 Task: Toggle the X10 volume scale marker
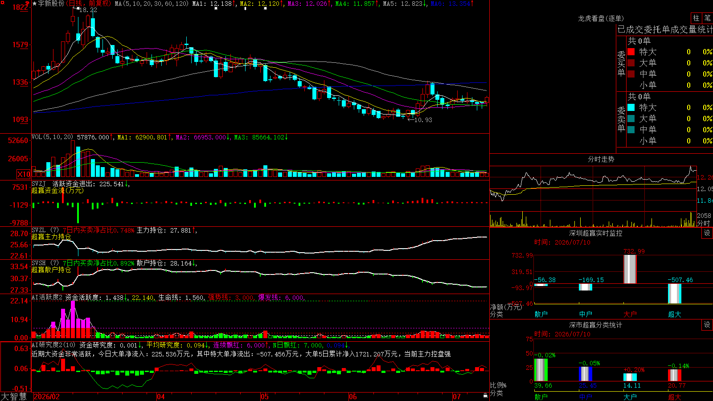24,174
